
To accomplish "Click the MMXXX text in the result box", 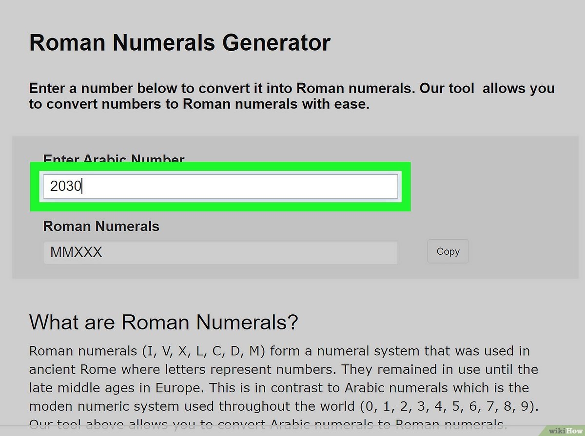I will point(77,252).
